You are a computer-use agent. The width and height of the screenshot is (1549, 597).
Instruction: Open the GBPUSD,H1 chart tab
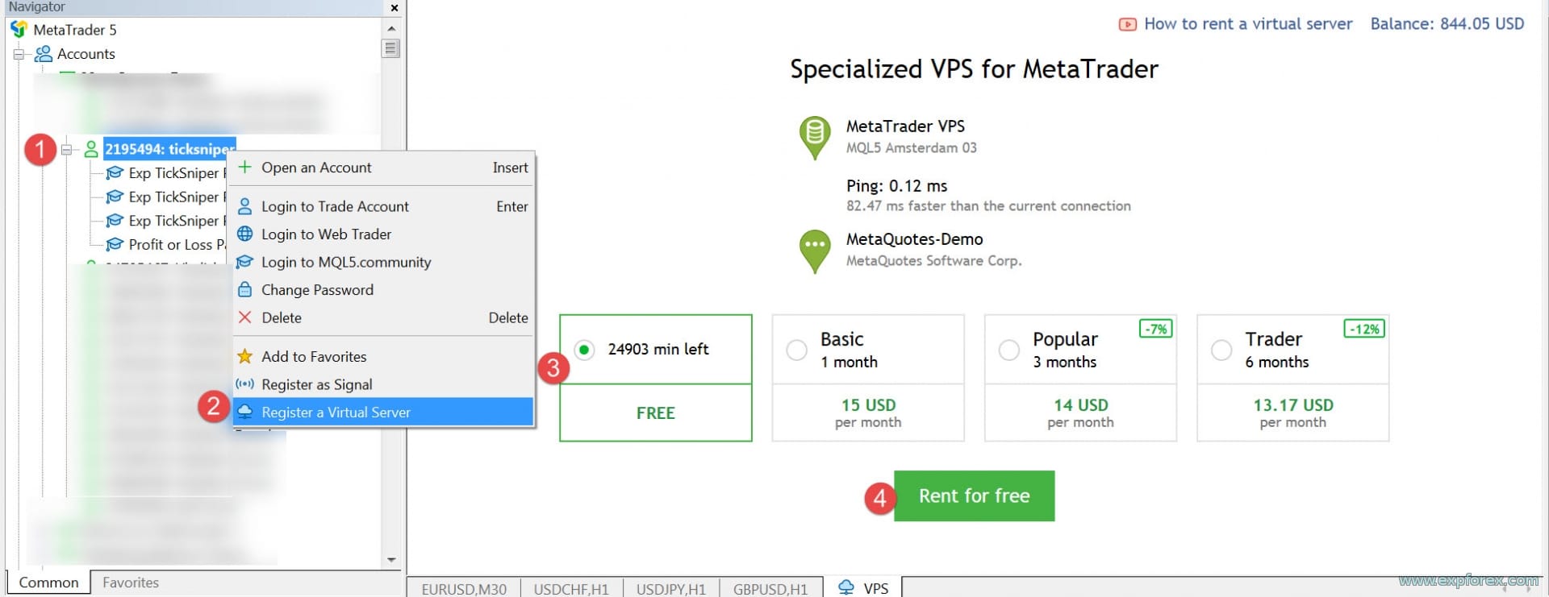click(770, 588)
